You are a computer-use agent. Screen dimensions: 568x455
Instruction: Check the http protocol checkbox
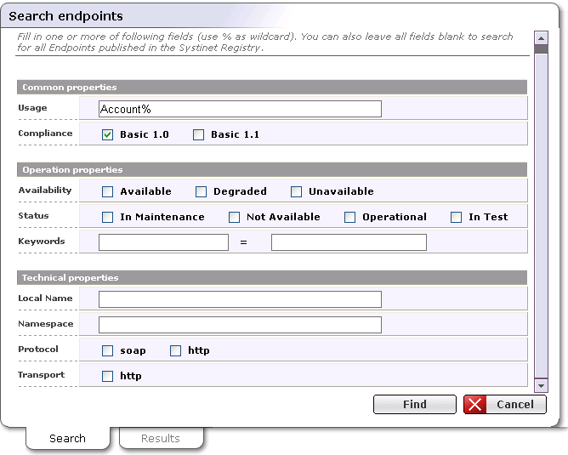click(176, 350)
